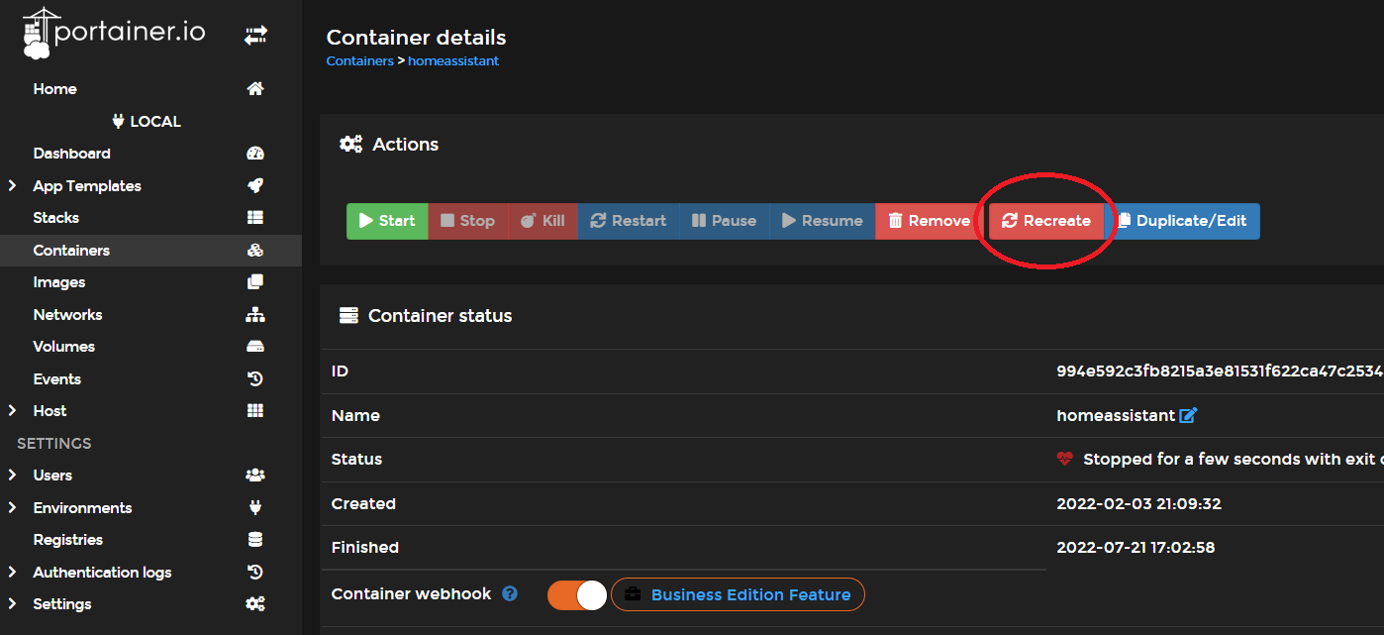Screen dimensions: 1384x635
Task: Click the Volumes drive icon
Action: click(x=255, y=347)
